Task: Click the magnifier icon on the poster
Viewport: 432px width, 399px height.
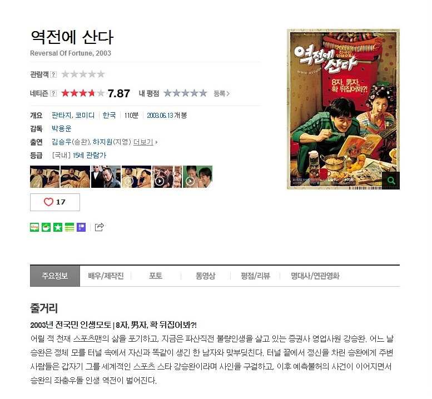Action: coord(391,181)
